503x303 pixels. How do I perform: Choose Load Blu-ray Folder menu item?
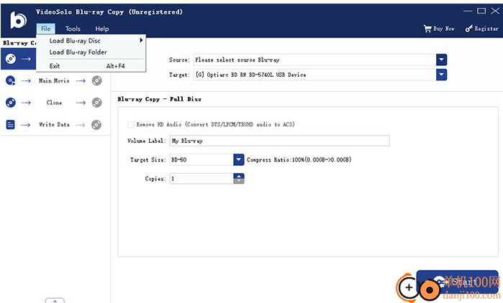(91, 52)
